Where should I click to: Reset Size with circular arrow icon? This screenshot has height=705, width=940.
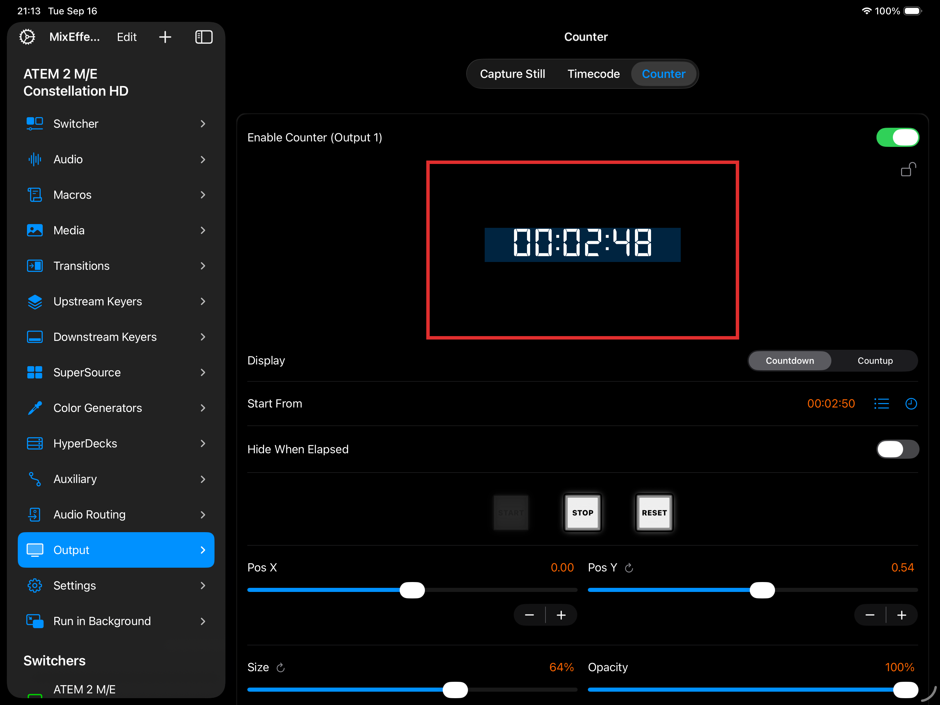pyautogui.click(x=280, y=668)
